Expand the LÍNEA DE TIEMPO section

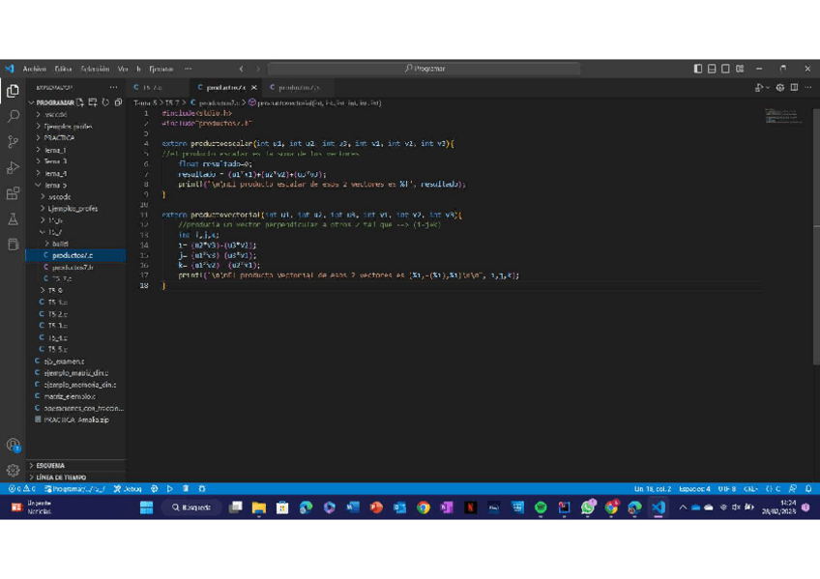pyautogui.click(x=60, y=478)
